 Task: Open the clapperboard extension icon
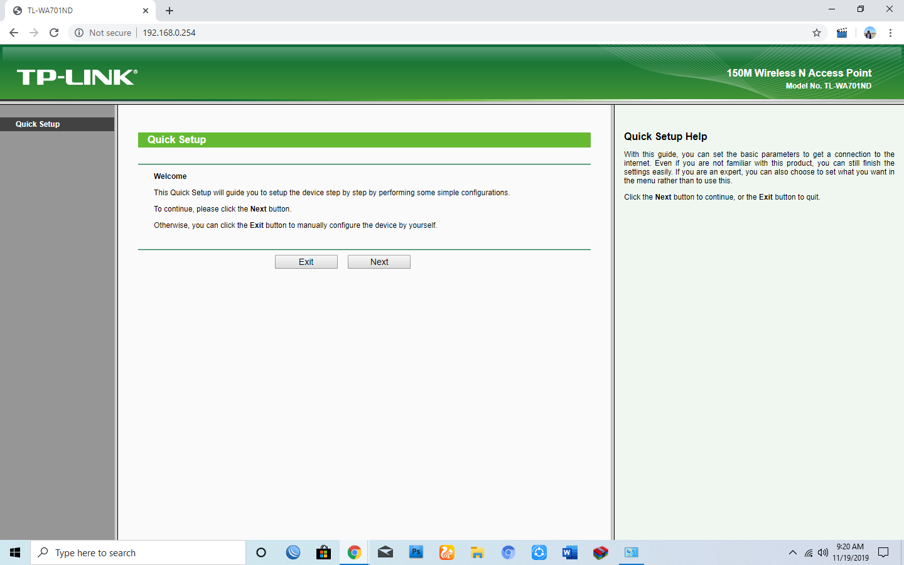[842, 33]
